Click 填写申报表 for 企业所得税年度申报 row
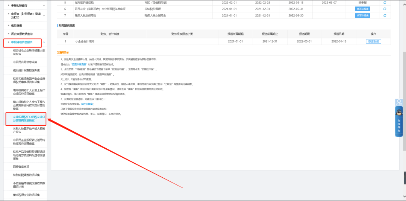Viewport: 406px width, 201px height. coord(362,9)
